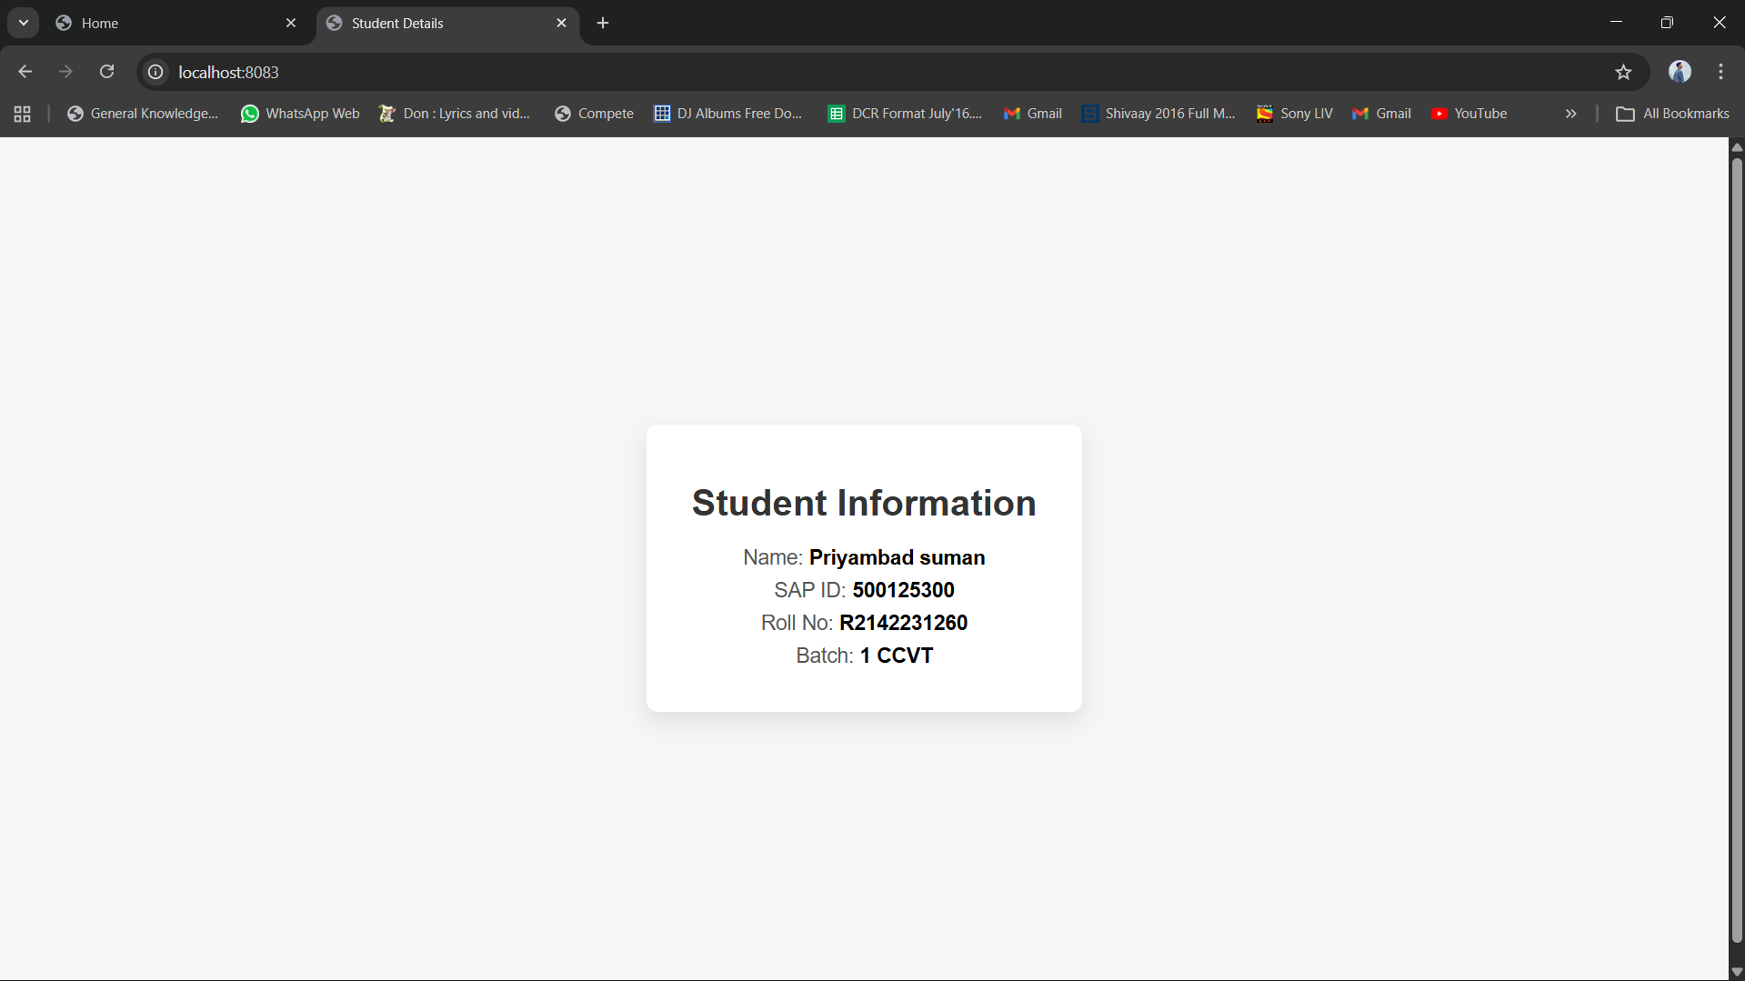Switch to the Home tab
Image resolution: width=1745 pixels, height=981 pixels.
tap(164, 23)
